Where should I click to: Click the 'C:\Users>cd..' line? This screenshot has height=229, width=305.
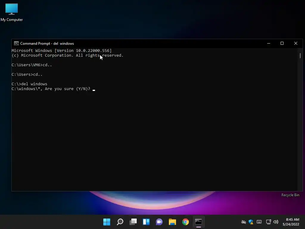click(27, 74)
